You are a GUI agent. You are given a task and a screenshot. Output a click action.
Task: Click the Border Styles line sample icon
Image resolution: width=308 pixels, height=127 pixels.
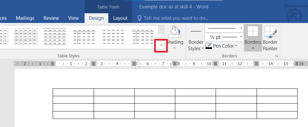pyautogui.click(x=196, y=31)
